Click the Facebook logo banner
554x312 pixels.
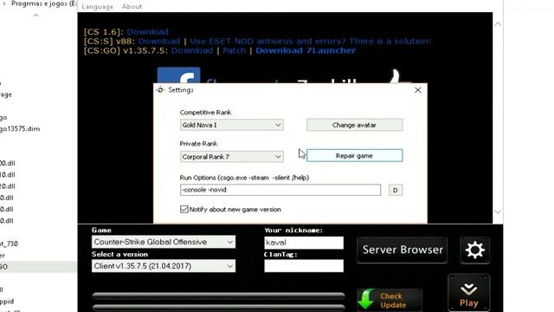[179, 75]
